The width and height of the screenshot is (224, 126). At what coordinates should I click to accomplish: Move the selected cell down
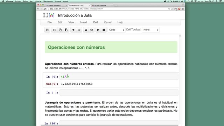79,30
